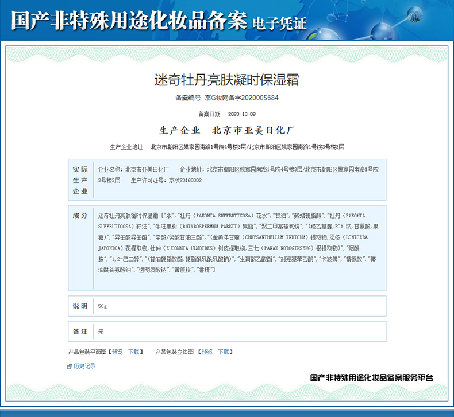Click 国产非特殊用途化妆品备案服务平台 footer text
Image resolution: width=454 pixels, height=417 pixels.
click(371, 377)
